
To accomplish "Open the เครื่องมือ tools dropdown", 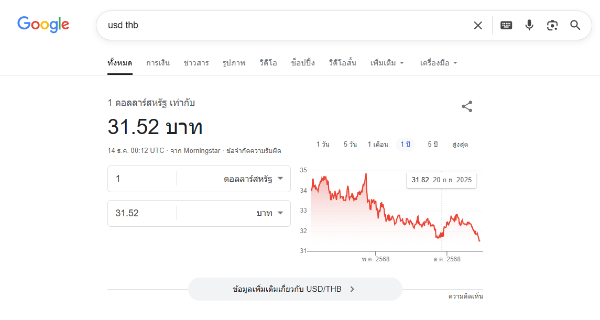I will click(x=439, y=63).
